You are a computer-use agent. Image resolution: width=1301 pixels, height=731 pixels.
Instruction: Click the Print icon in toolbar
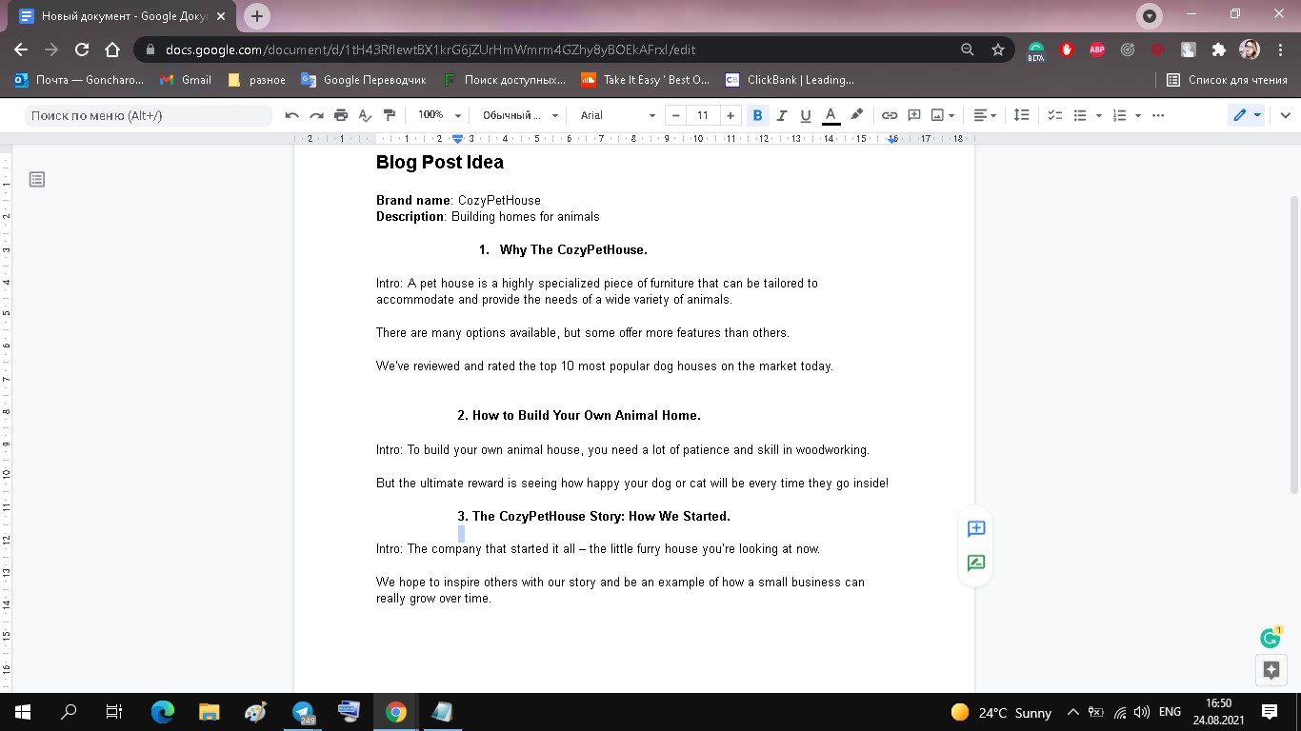[341, 115]
